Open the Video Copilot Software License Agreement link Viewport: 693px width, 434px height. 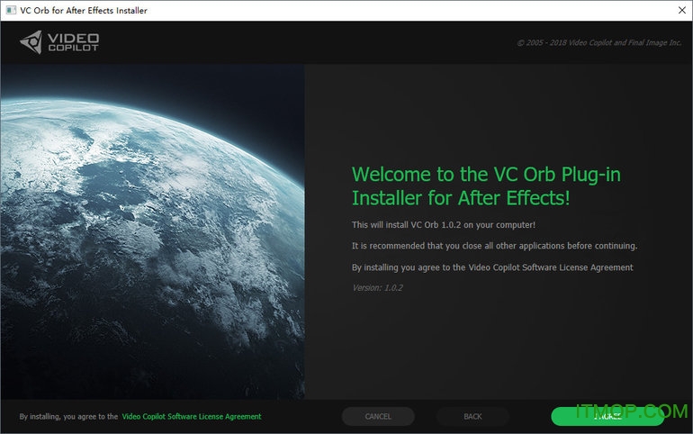[192, 416]
